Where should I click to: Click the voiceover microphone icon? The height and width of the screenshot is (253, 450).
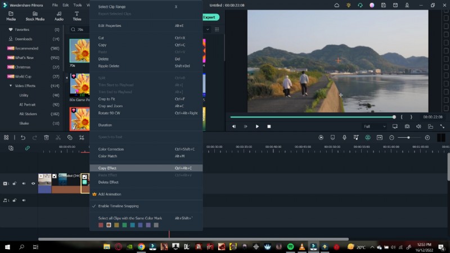tap(344, 138)
